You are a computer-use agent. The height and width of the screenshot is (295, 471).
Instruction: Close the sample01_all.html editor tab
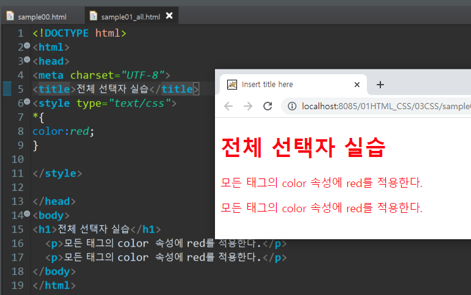pyautogui.click(x=170, y=15)
